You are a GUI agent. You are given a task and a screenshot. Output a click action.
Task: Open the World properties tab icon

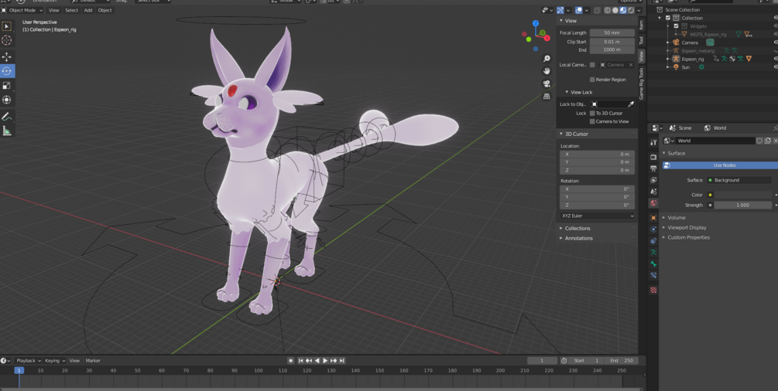point(653,203)
